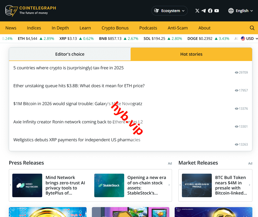Click the globe icon next to English
The image size is (258, 217).
click(230, 11)
